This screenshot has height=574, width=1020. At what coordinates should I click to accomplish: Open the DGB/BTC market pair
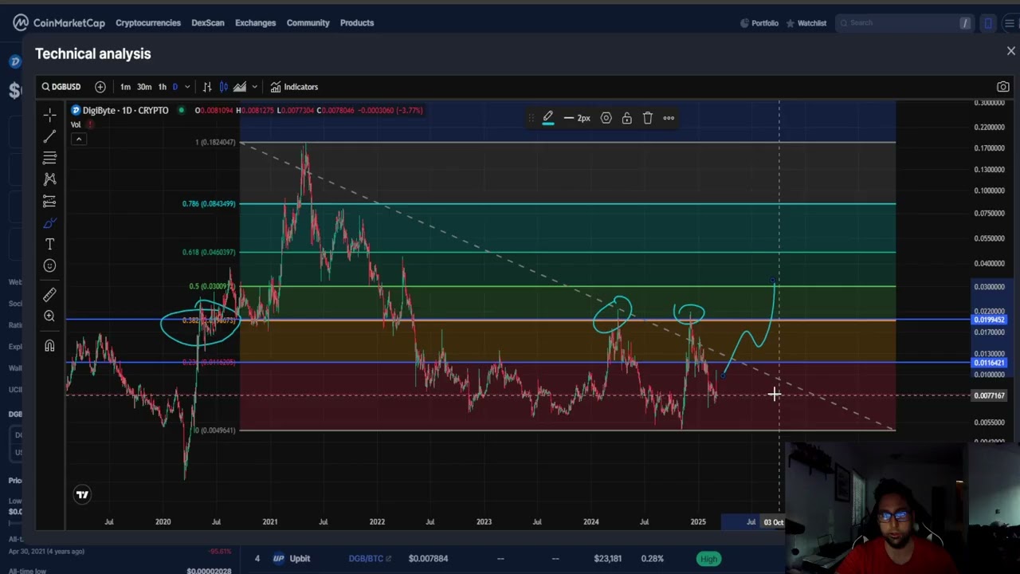coord(369,559)
